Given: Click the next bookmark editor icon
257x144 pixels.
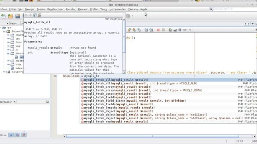Looking at the screenshot, I should tap(135, 30).
